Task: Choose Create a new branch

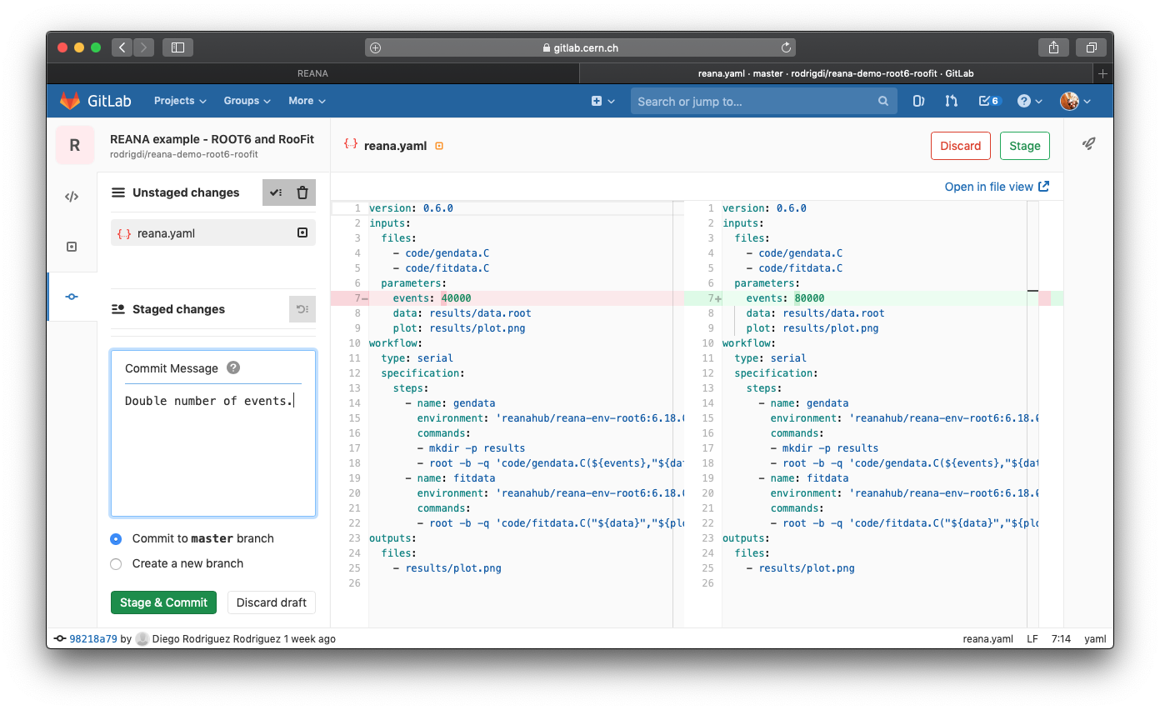Action: tap(116, 564)
